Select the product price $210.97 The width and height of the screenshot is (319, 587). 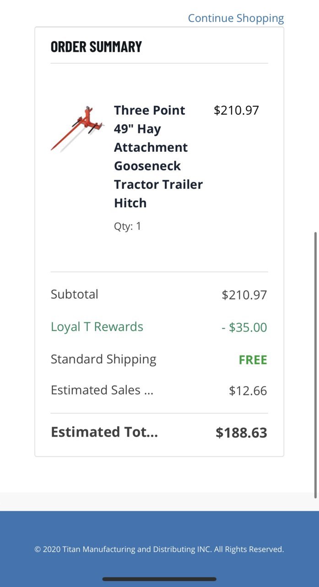click(x=236, y=111)
